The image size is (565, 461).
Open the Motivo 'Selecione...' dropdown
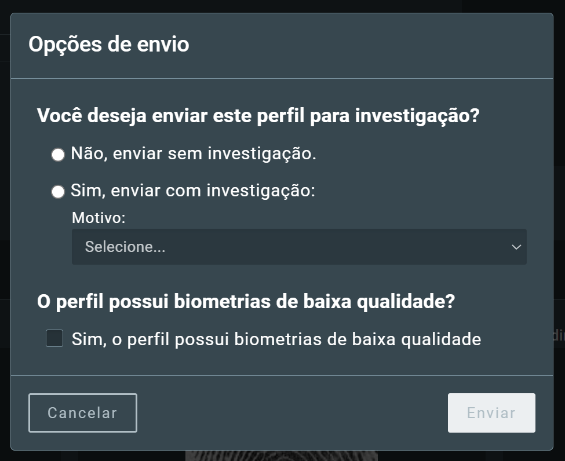click(x=299, y=247)
